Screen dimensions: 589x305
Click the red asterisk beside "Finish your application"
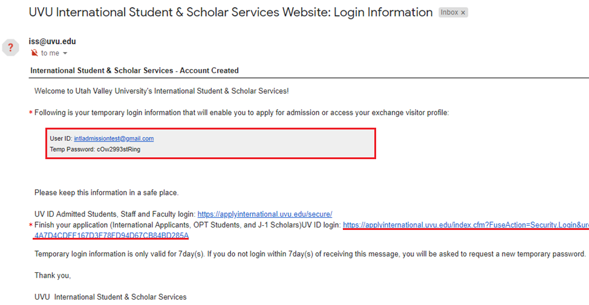tap(30, 226)
